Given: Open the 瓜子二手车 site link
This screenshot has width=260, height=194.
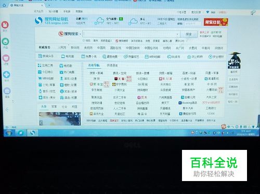Looking at the screenshot, I should pos(120,98).
